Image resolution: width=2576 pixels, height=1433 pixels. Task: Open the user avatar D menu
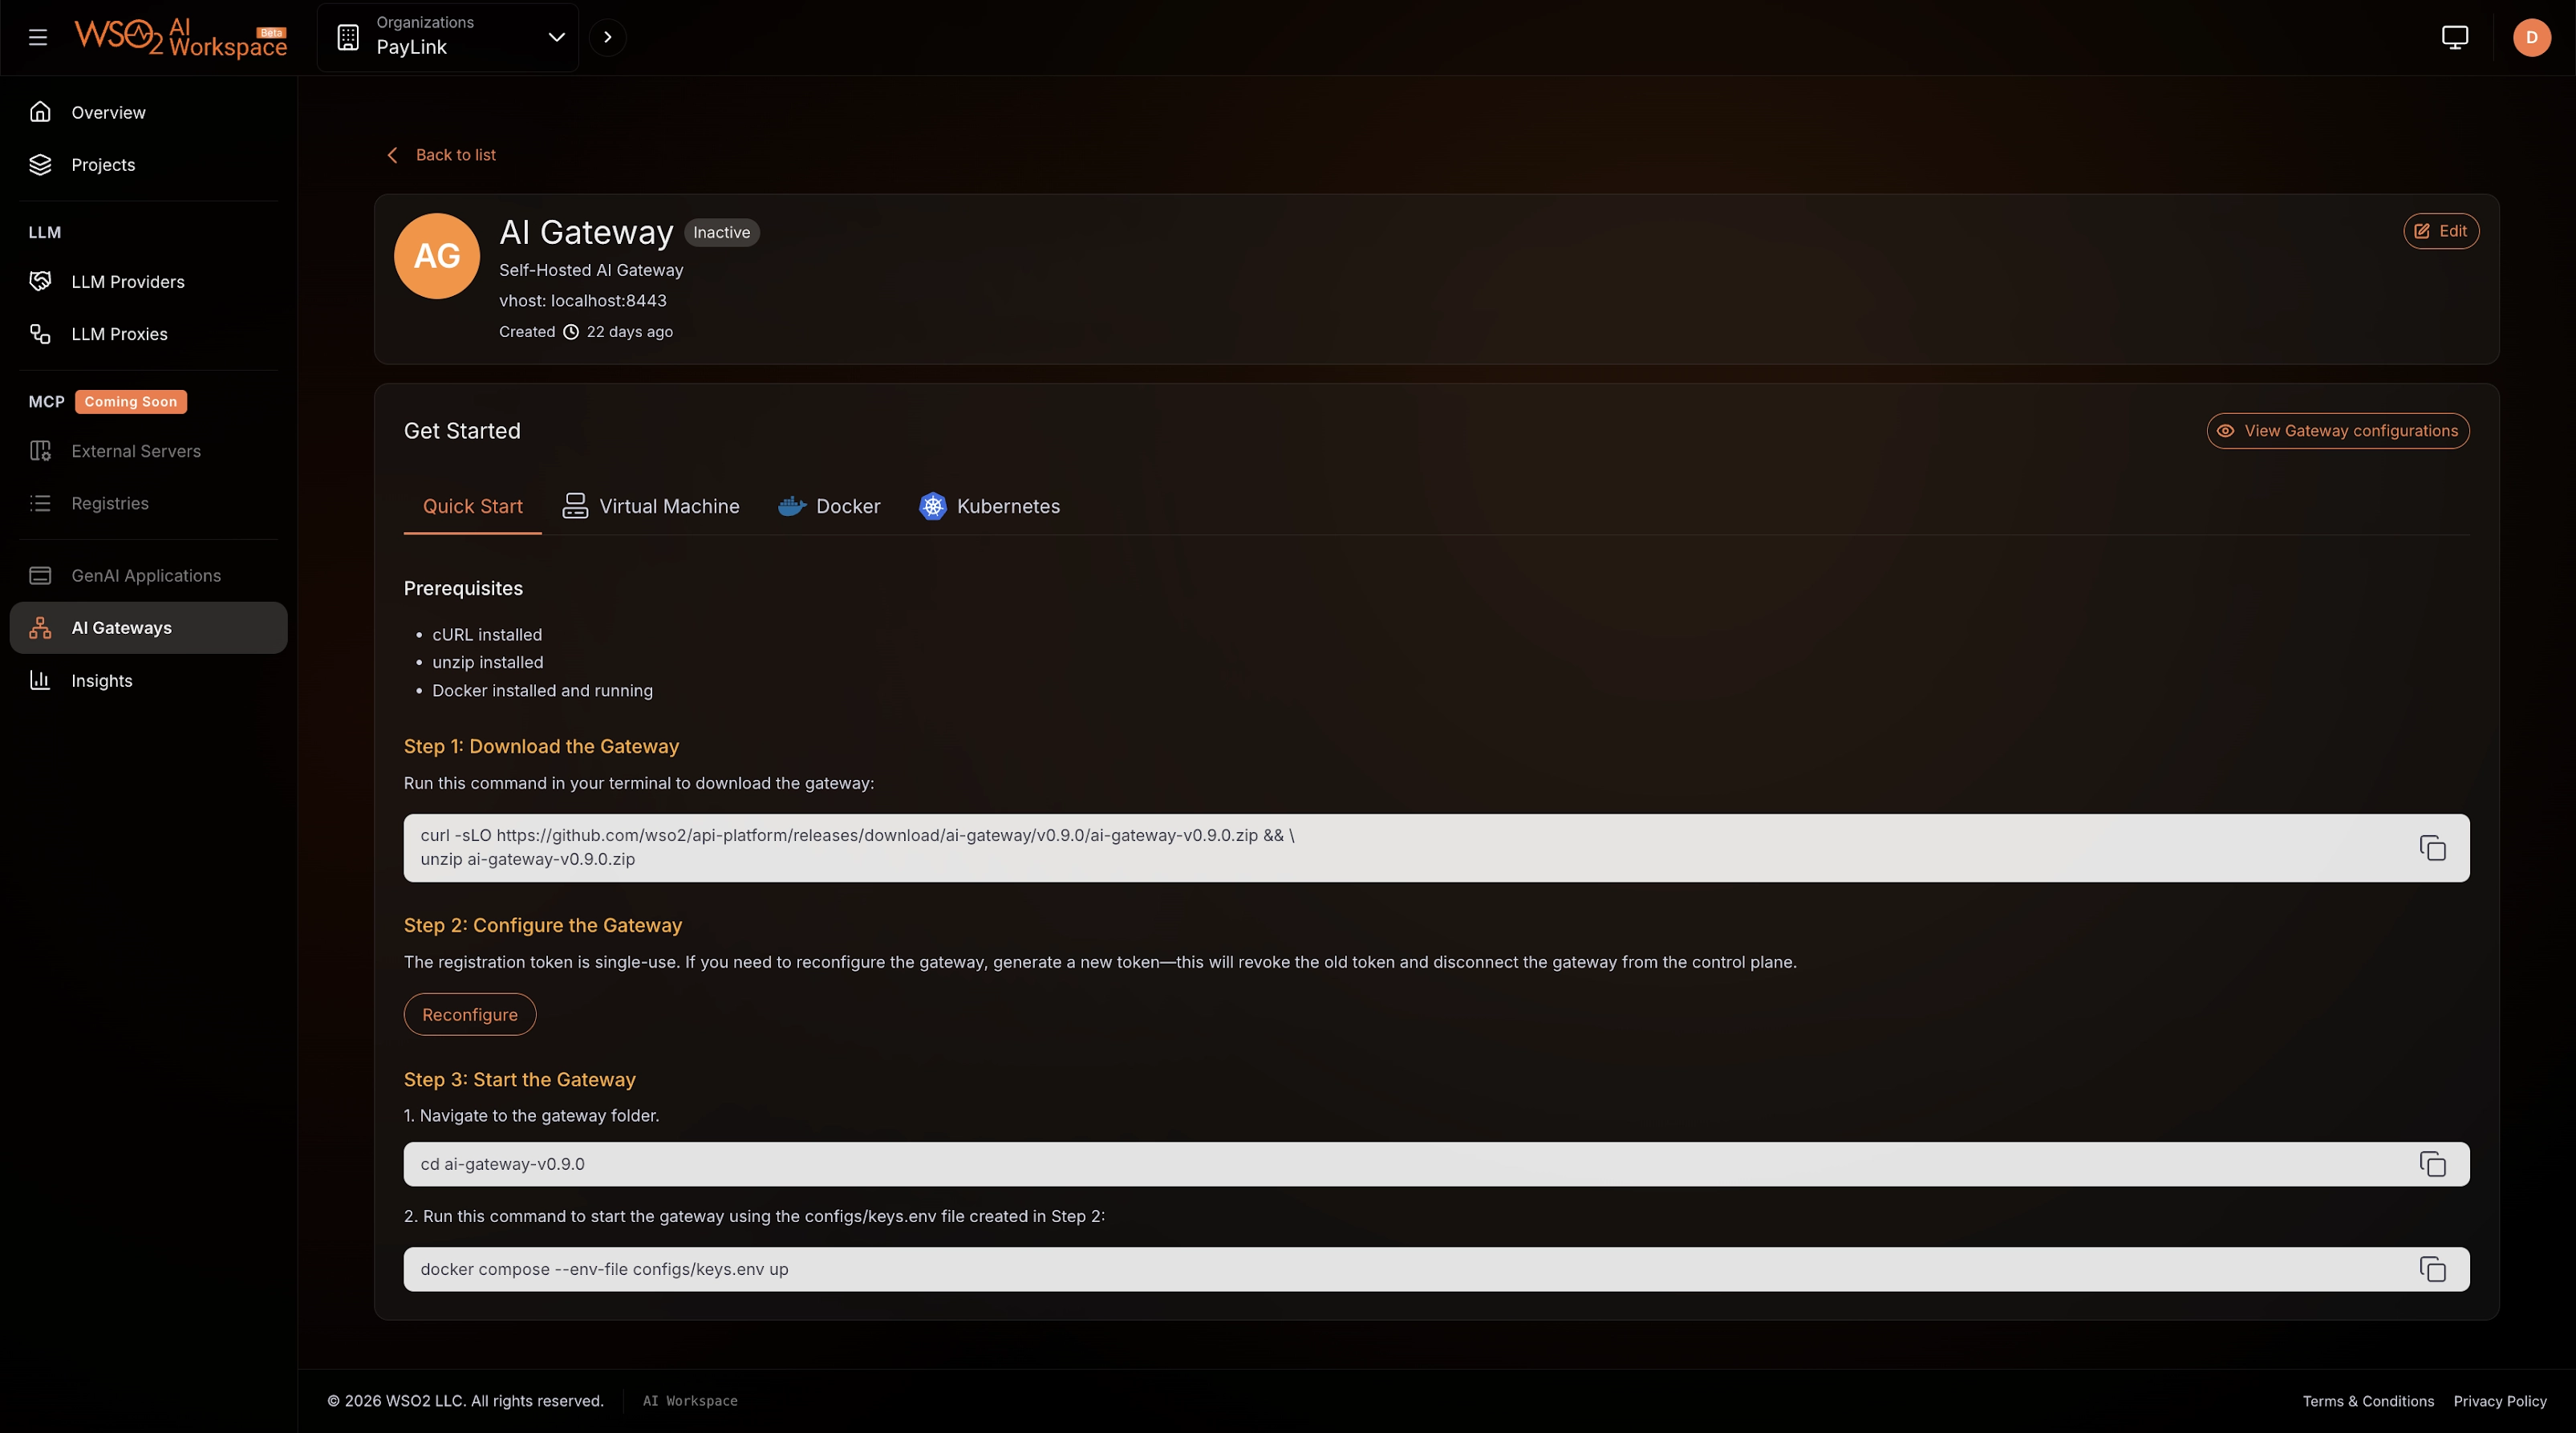coord(2531,38)
